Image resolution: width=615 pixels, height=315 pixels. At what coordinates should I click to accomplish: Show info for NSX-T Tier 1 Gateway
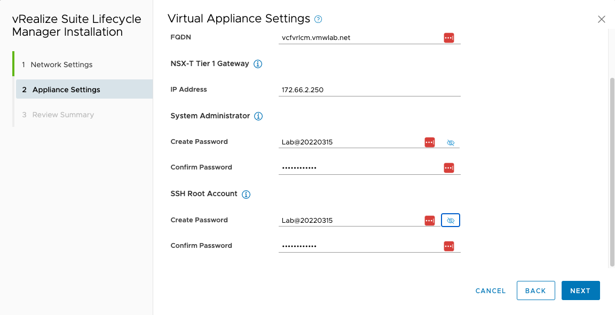point(258,64)
